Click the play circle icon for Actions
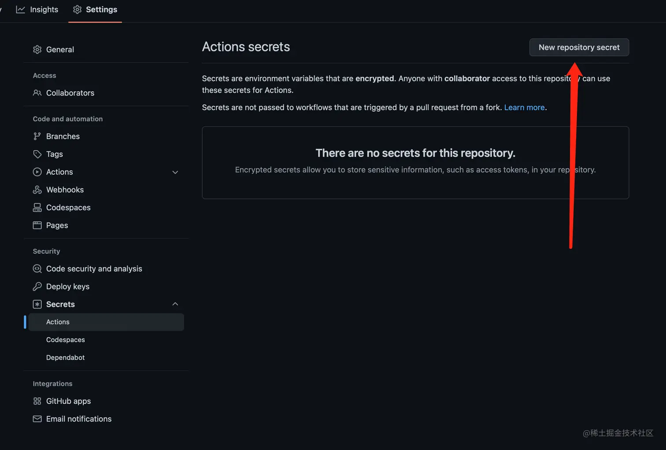Screen dimensions: 666x450 [37, 172]
